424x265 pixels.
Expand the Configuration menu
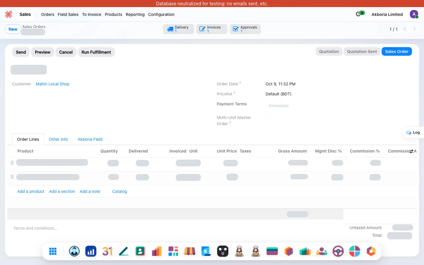(161, 14)
